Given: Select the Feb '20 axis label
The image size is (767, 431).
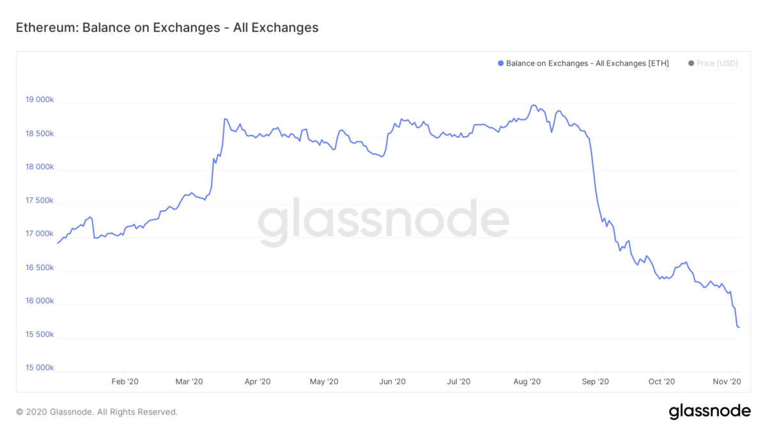Looking at the screenshot, I should point(125,382).
